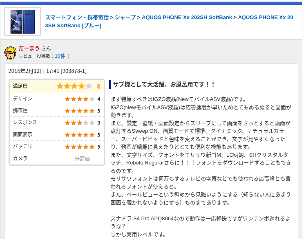Screen dimensions: 304x239
Task: Click the 満足度 label text
Action: pyautogui.click(x=20, y=86)
